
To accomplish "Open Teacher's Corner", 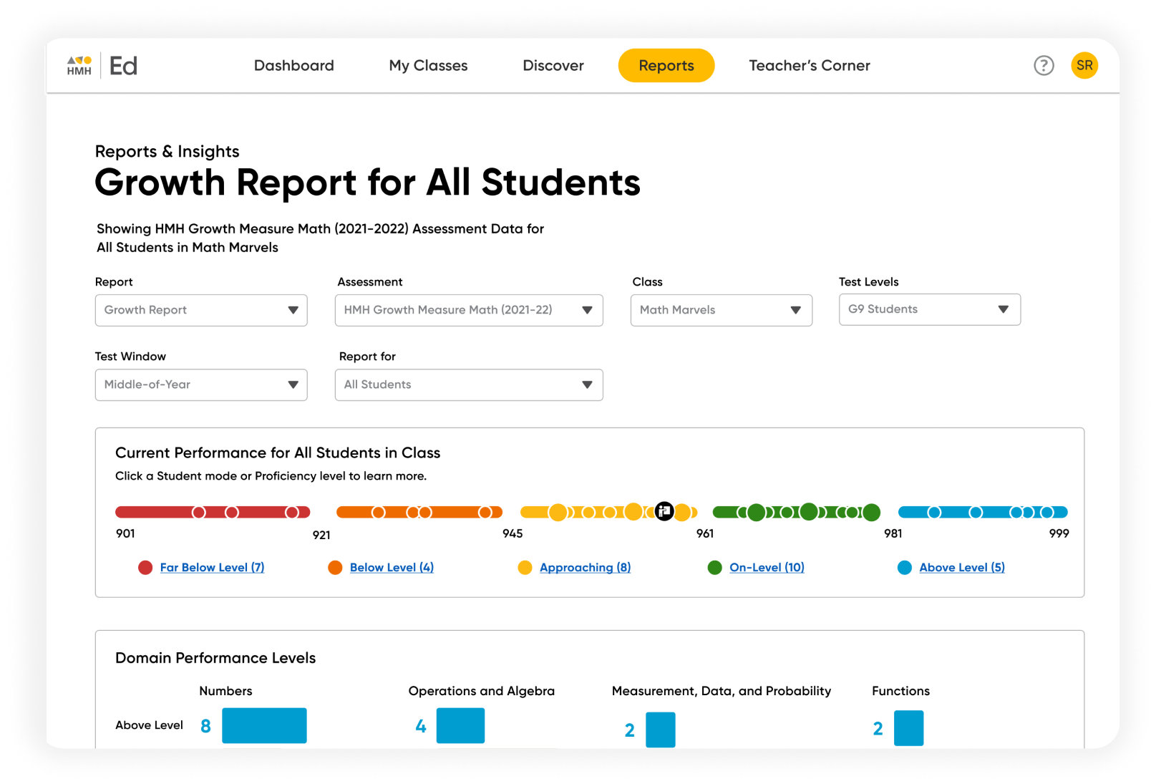I will click(x=809, y=65).
